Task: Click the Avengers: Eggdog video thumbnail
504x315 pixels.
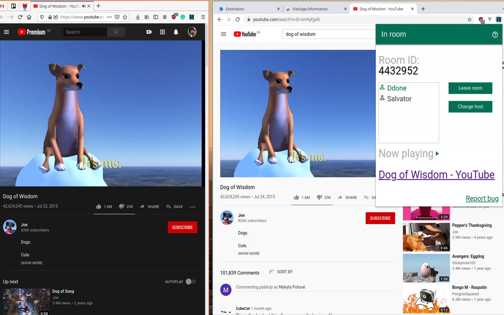Action: coord(426,268)
